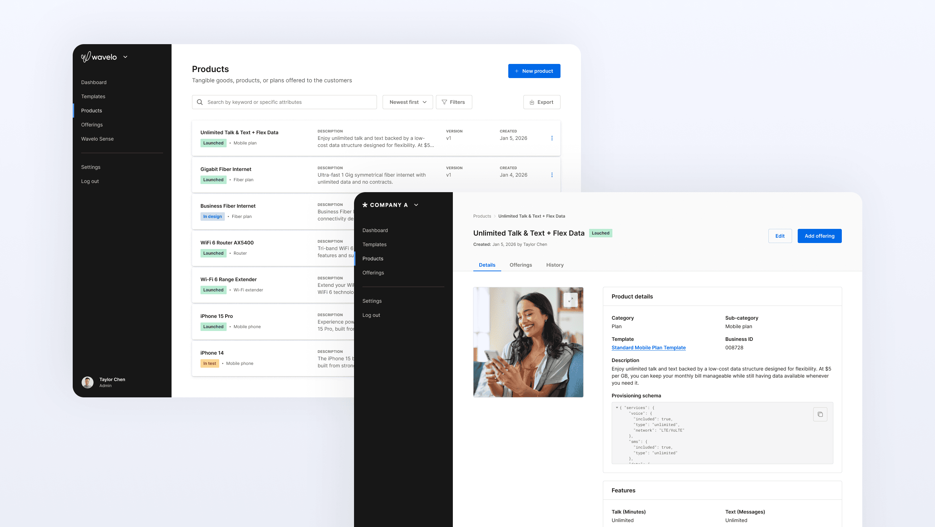
Task: Expand the Wavelo workspace chevron
Action: pos(125,57)
